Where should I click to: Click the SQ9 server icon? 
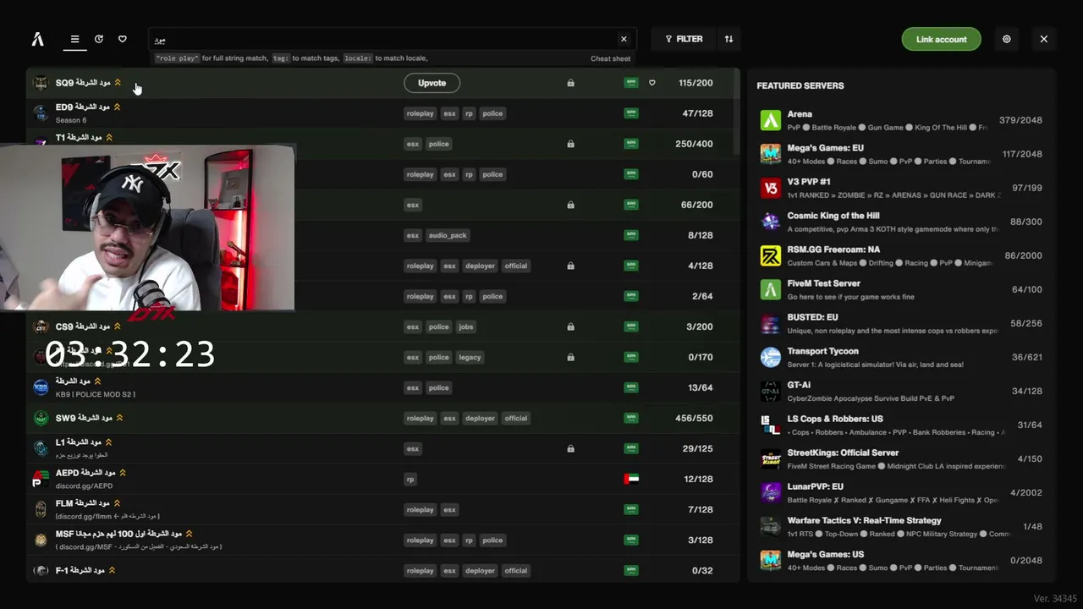click(41, 83)
